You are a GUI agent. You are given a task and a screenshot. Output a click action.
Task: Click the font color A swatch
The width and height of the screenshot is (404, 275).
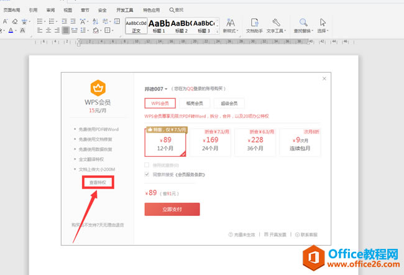tap(11, 30)
